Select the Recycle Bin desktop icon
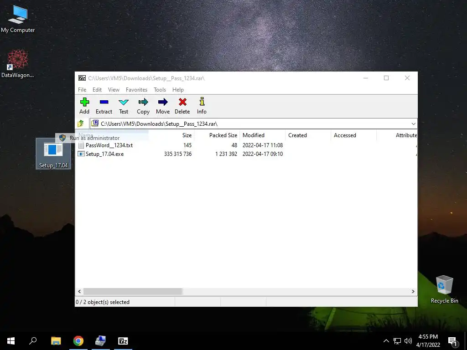Screen dimensions: 467x350 tap(444, 289)
